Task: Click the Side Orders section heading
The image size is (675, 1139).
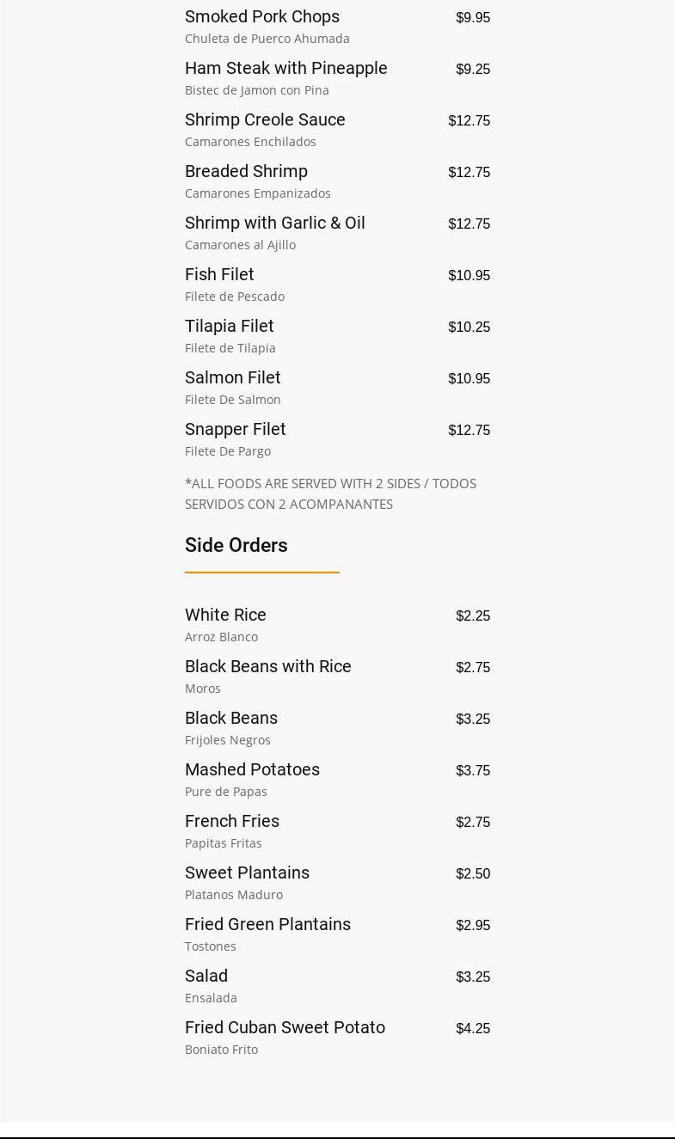Action: pos(236,546)
